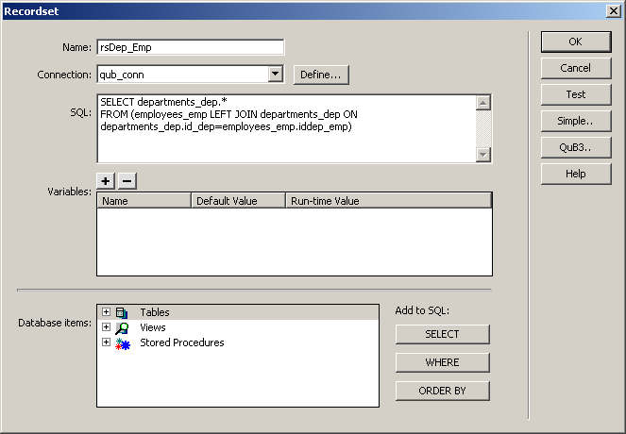This screenshot has height=434, width=626.
Task: Expand the Views tree node
Action: [x=106, y=327]
